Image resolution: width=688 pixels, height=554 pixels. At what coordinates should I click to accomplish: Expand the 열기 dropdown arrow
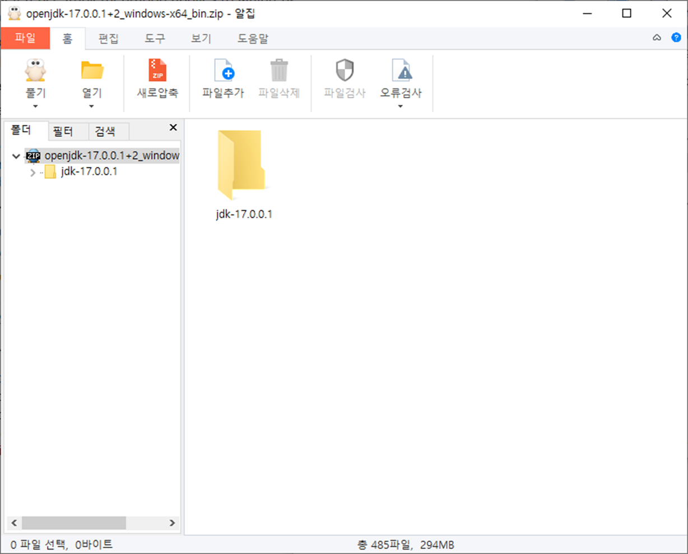coord(91,106)
